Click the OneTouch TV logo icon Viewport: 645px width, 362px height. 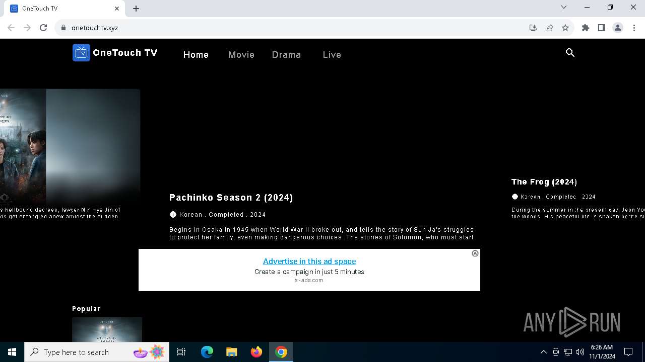81,53
